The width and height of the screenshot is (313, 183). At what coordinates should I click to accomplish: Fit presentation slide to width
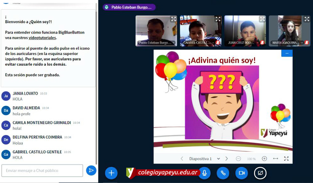(x=275, y=159)
